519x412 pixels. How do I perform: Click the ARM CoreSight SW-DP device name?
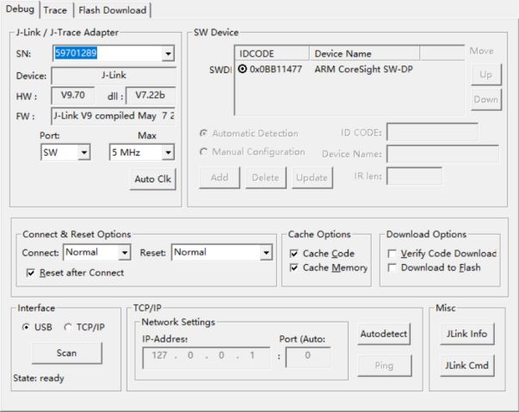(x=363, y=69)
